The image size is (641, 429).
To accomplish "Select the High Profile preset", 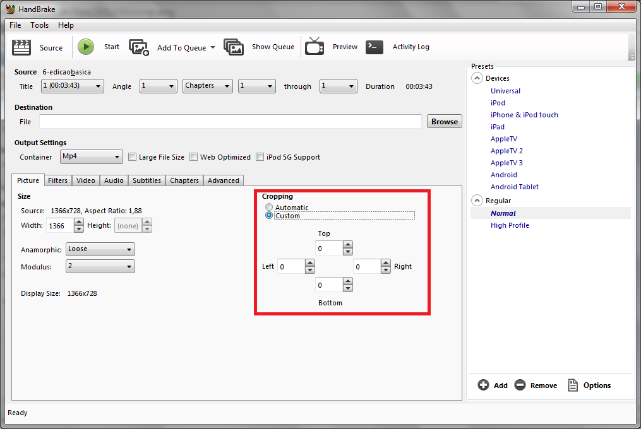I will (x=510, y=225).
